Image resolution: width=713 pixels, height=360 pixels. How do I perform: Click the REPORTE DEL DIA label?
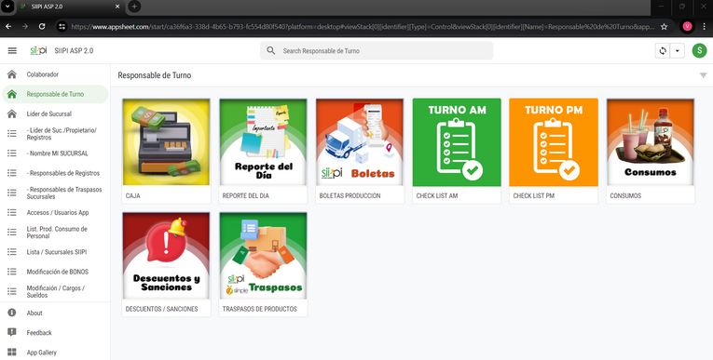(x=245, y=195)
